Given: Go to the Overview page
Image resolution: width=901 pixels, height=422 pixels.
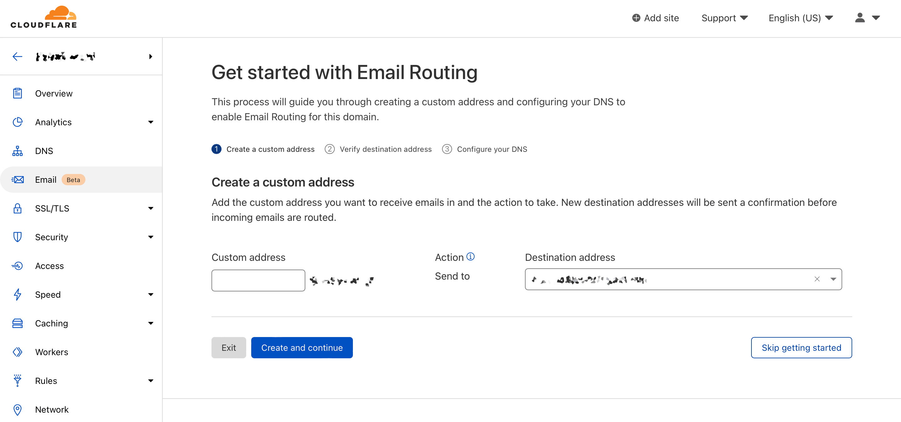Looking at the screenshot, I should coord(54,94).
